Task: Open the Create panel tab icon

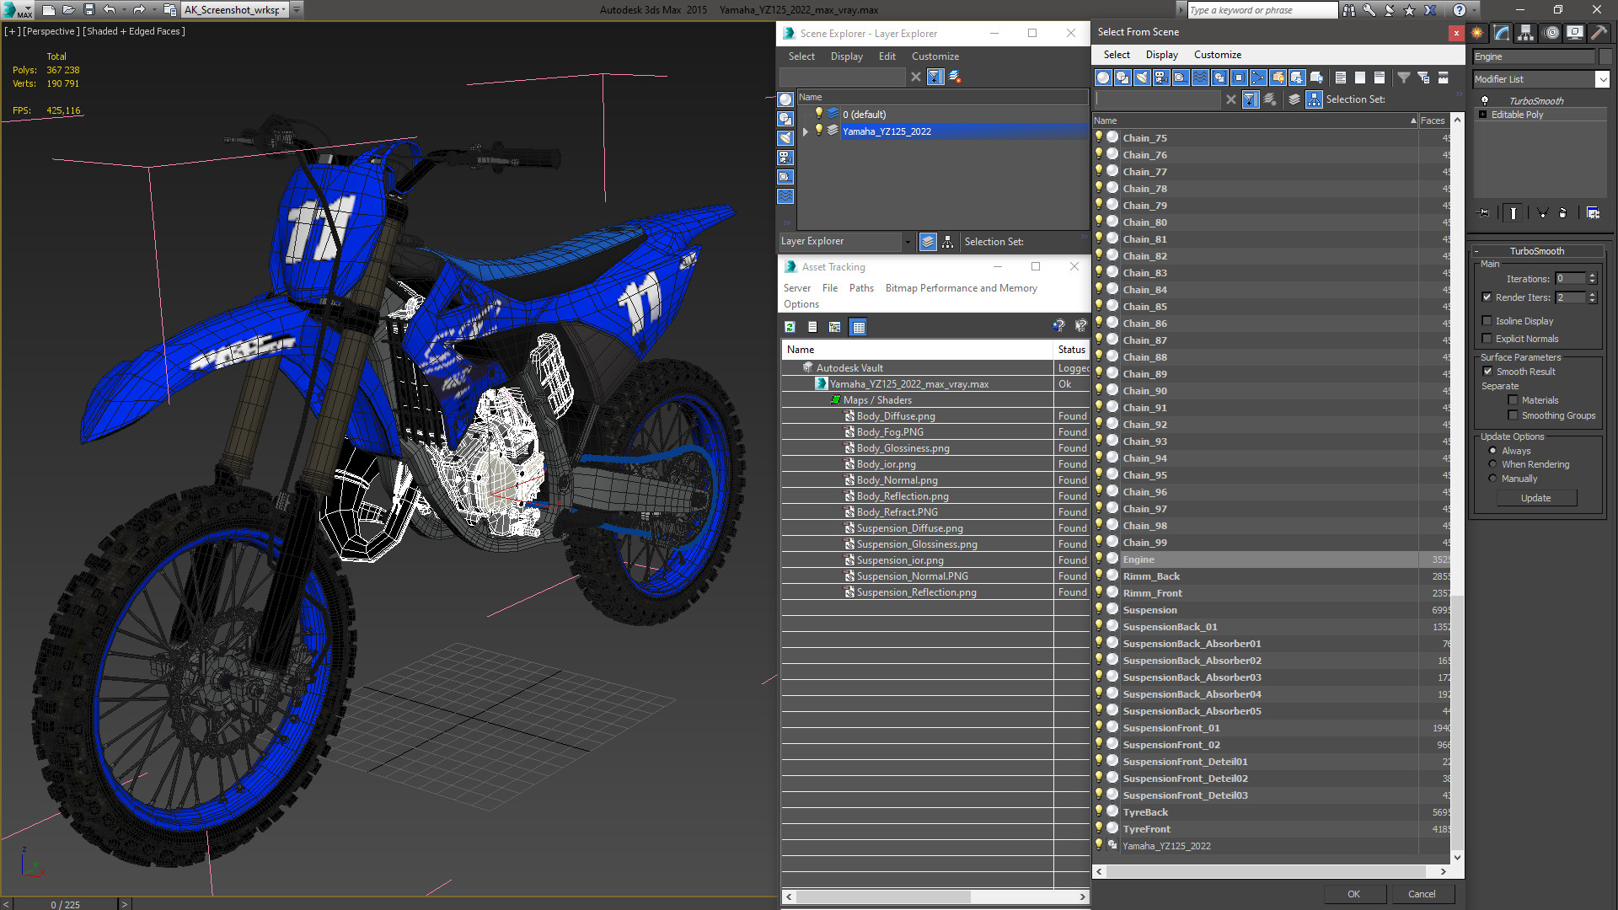Action: click(1477, 33)
